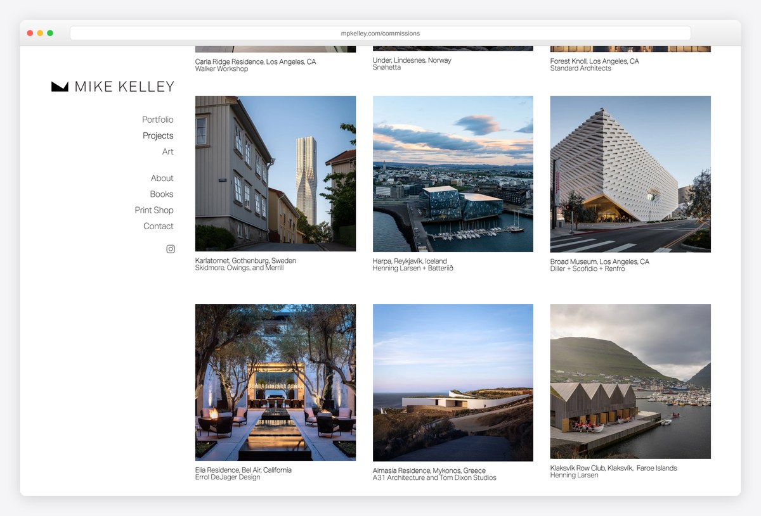Image resolution: width=761 pixels, height=516 pixels.
Task: Open the Print Shop link
Action: (x=154, y=210)
